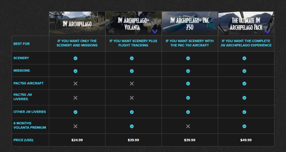Click "If you want scenery plus flight tracking" text

[133, 43]
